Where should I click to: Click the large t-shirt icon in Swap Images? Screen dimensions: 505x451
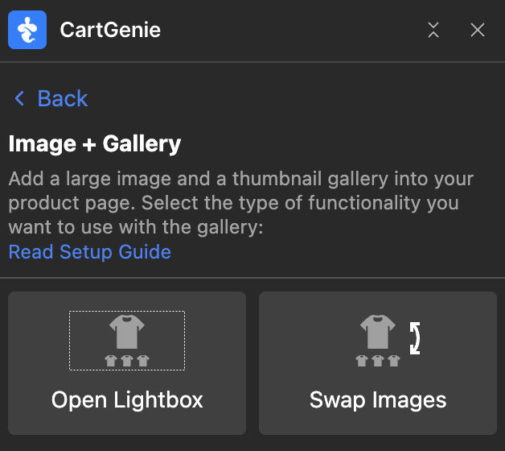point(378,331)
